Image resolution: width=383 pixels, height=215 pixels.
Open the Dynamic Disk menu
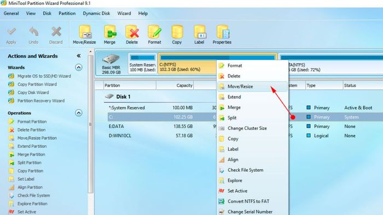pos(96,14)
